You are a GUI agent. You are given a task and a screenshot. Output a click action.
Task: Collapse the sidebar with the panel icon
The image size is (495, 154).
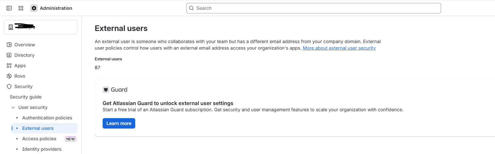(9, 8)
